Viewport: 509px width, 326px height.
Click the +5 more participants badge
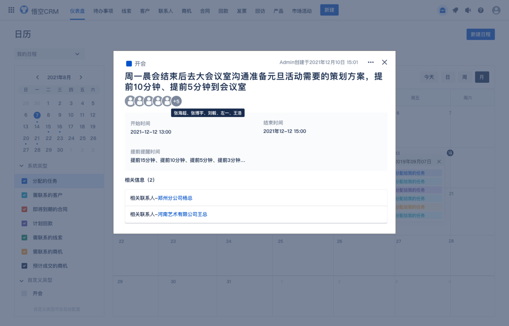coord(176,101)
